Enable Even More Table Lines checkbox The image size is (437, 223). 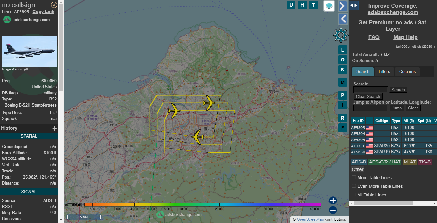click(x=354, y=186)
